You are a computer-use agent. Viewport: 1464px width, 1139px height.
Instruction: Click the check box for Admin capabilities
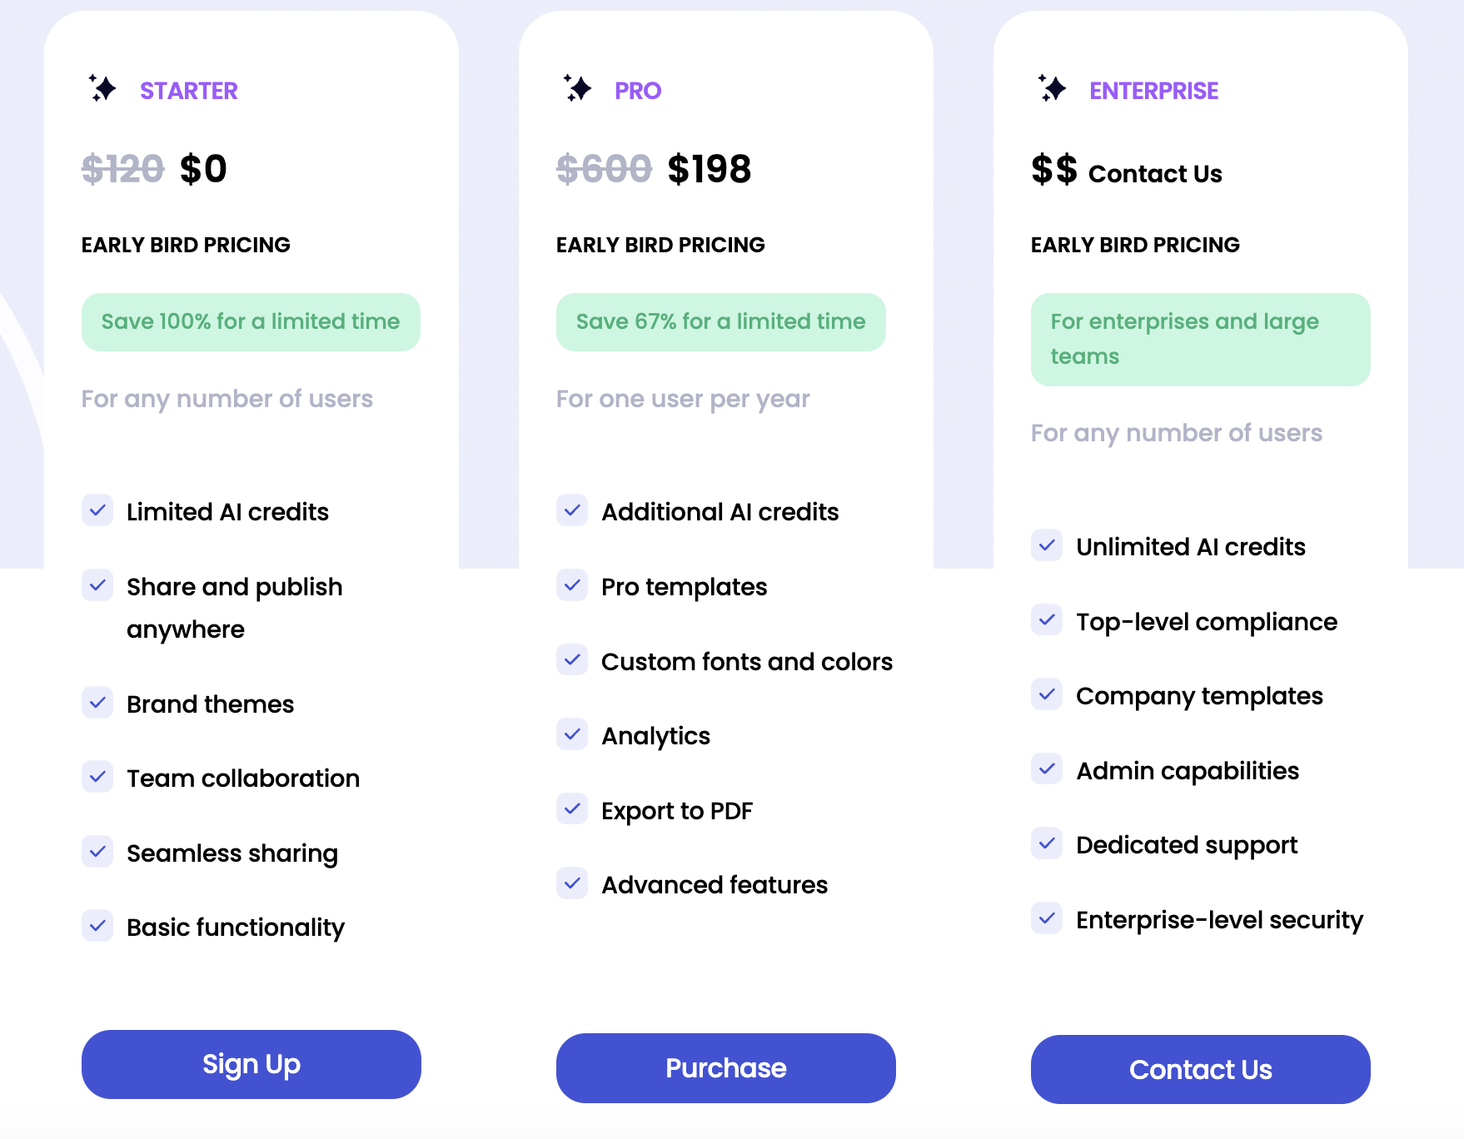[x=1047, y=768]
